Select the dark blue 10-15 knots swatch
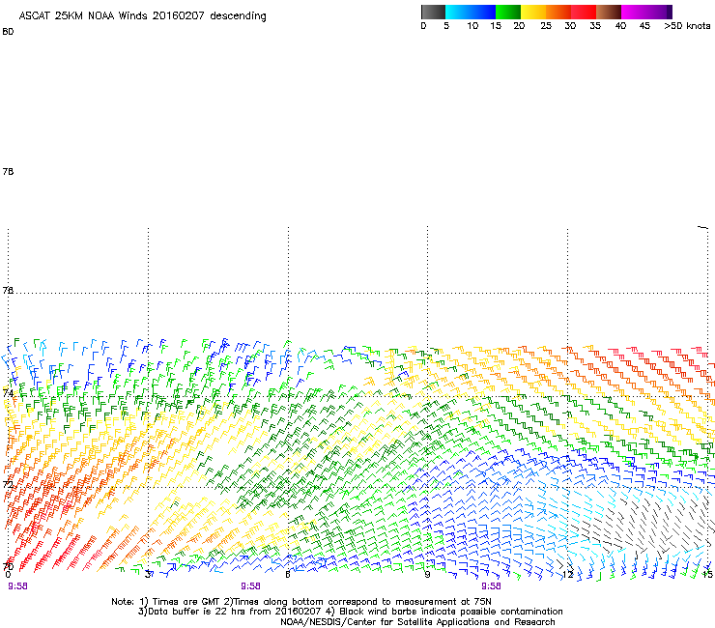 (x=483, y=12)
